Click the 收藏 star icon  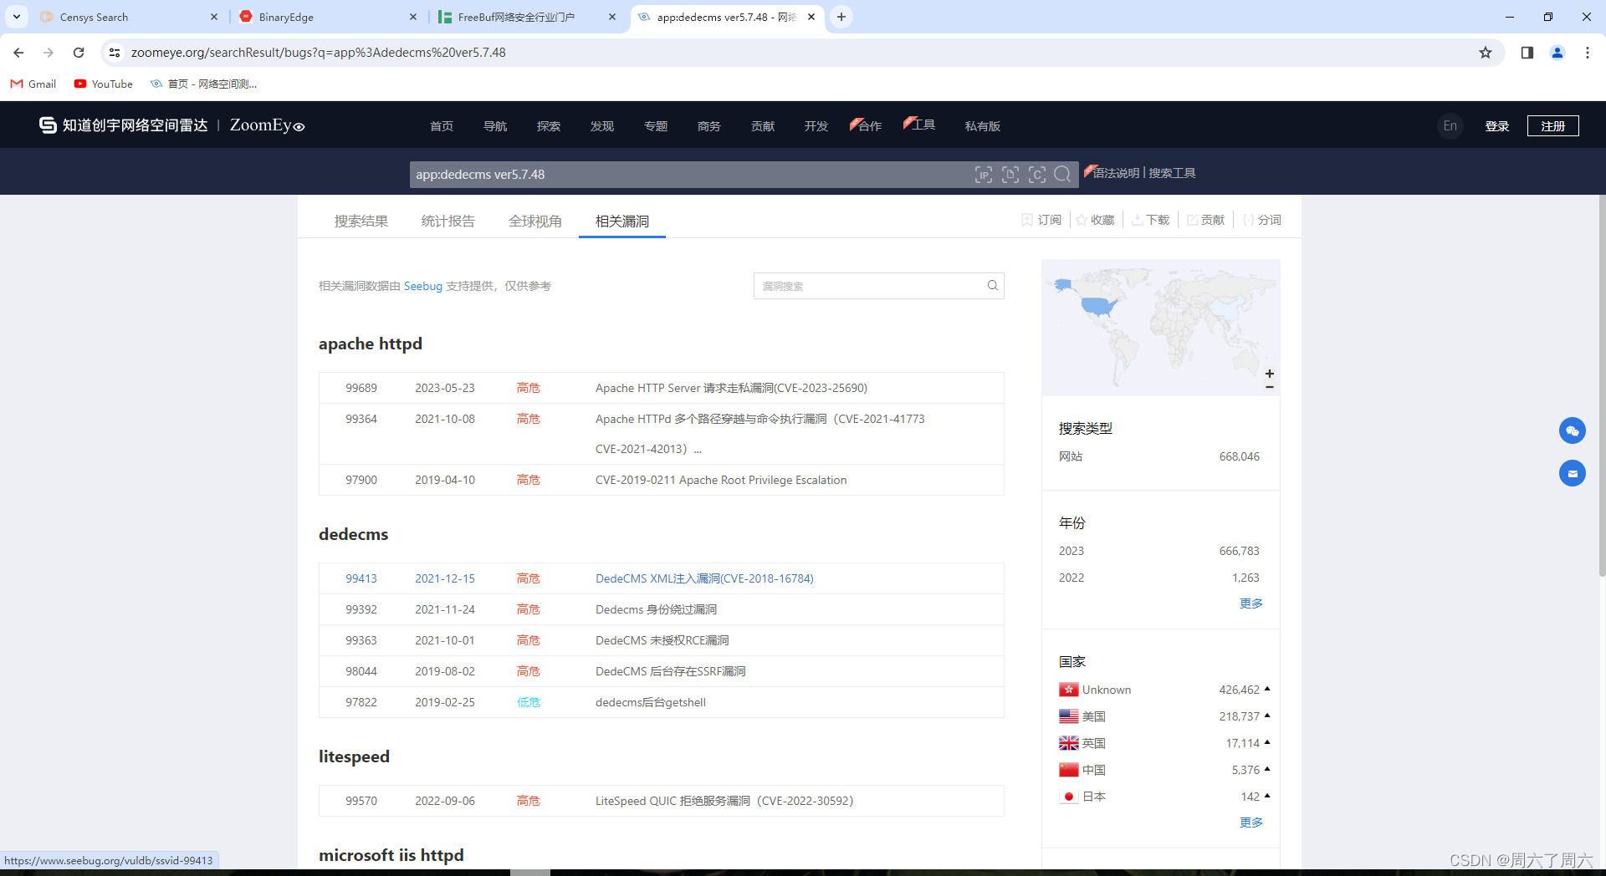click(1082, 220)
